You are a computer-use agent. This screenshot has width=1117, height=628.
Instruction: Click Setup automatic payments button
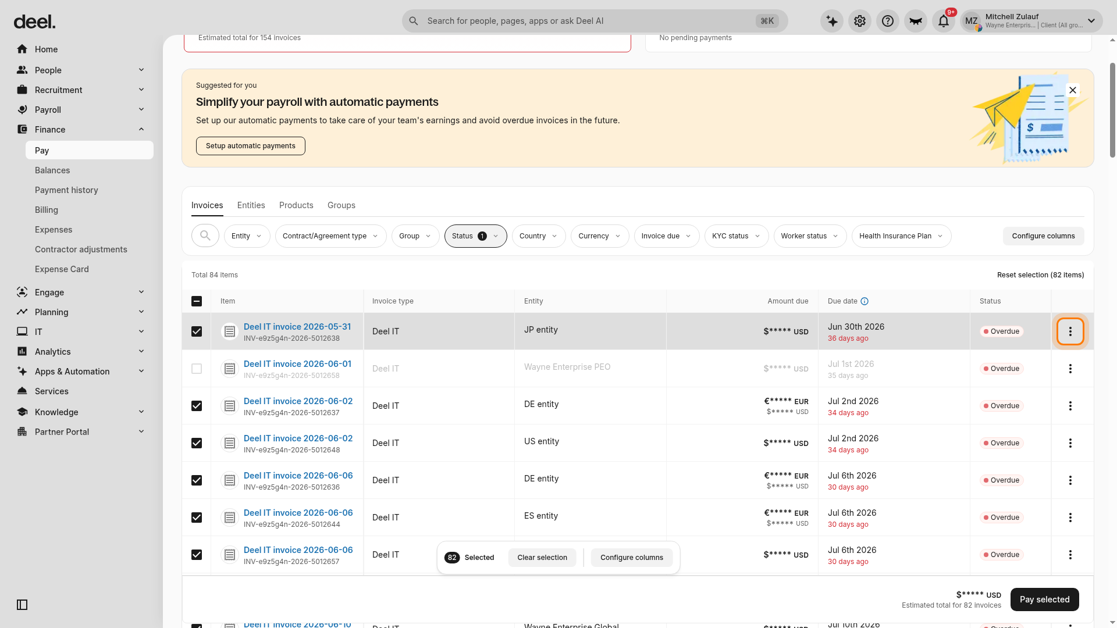tap(251, 146)
